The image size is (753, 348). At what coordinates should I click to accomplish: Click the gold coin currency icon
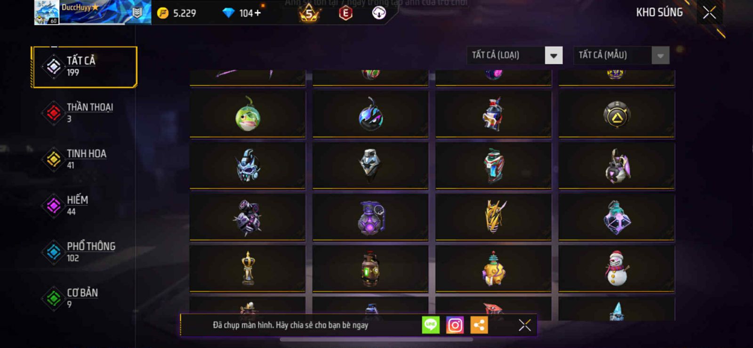tap(163, 13)
